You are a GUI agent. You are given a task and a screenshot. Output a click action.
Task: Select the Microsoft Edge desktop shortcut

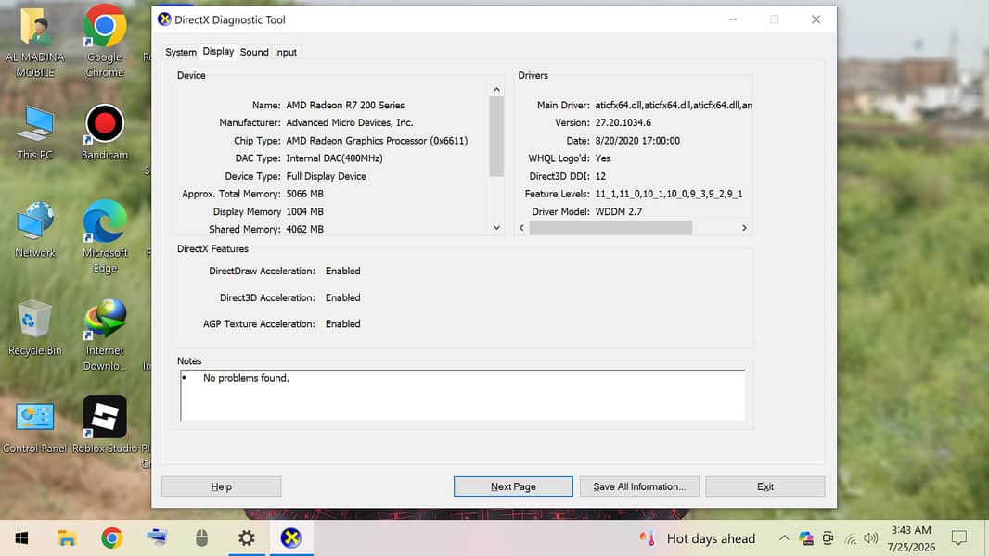click(x=105, y=237)
